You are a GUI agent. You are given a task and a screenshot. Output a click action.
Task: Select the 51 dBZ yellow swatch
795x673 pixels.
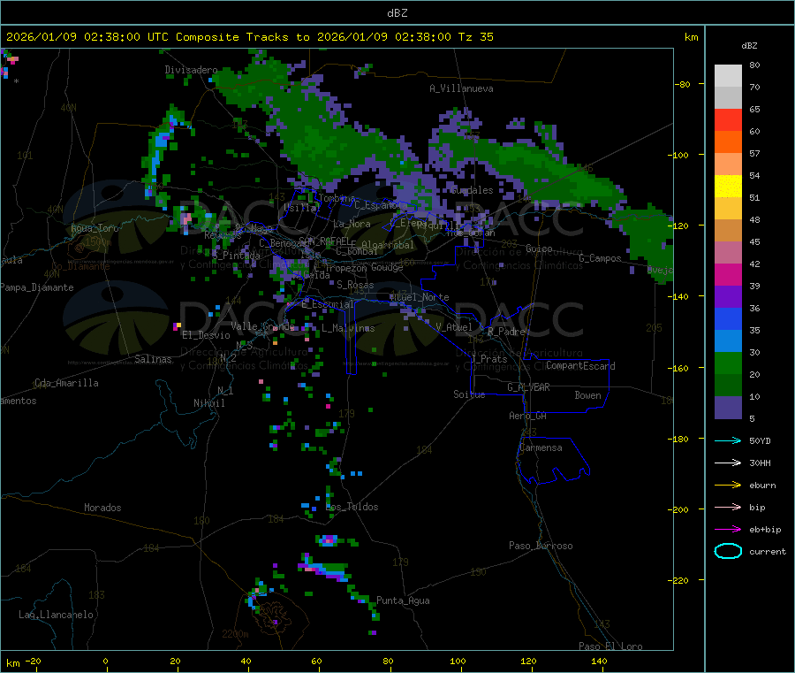pyautogui.click(x=728, y=187)
